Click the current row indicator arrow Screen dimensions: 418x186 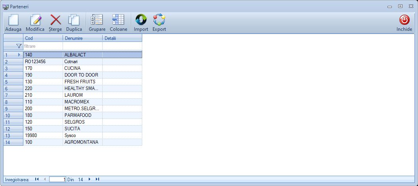[x=19, y=55]
